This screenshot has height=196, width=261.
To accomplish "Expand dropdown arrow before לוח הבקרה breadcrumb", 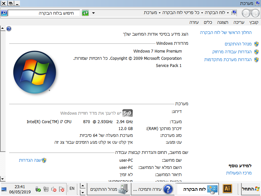I will (228, 13).
